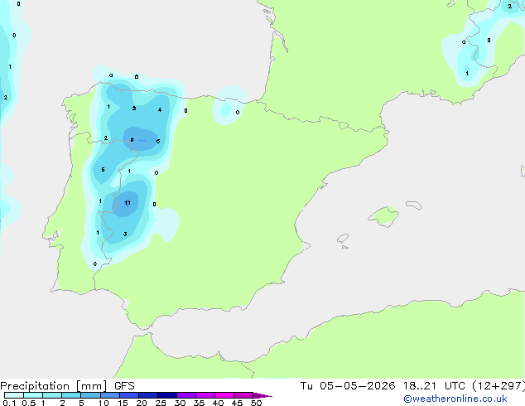525x406 pixels.
Task: Select the 35–40 mm legend swatch
Action: click(x=205, y=395)
